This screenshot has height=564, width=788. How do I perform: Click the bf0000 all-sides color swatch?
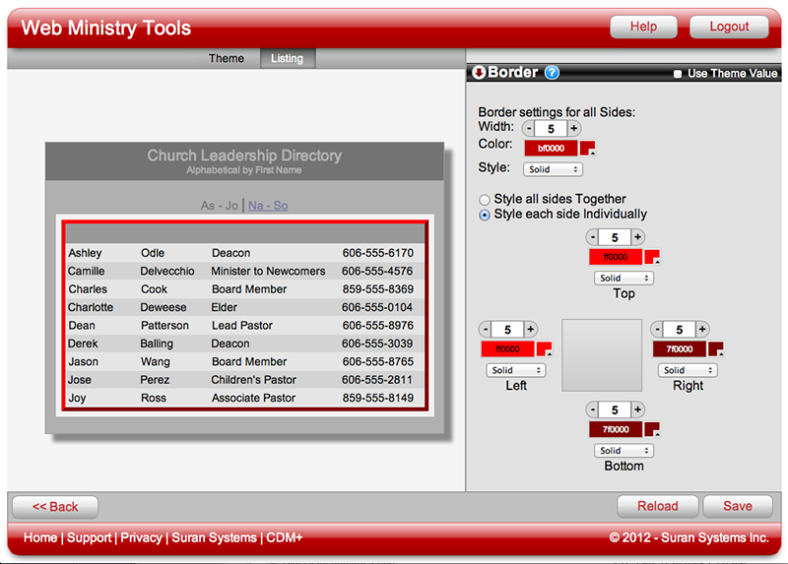click(x=551, y=148)
